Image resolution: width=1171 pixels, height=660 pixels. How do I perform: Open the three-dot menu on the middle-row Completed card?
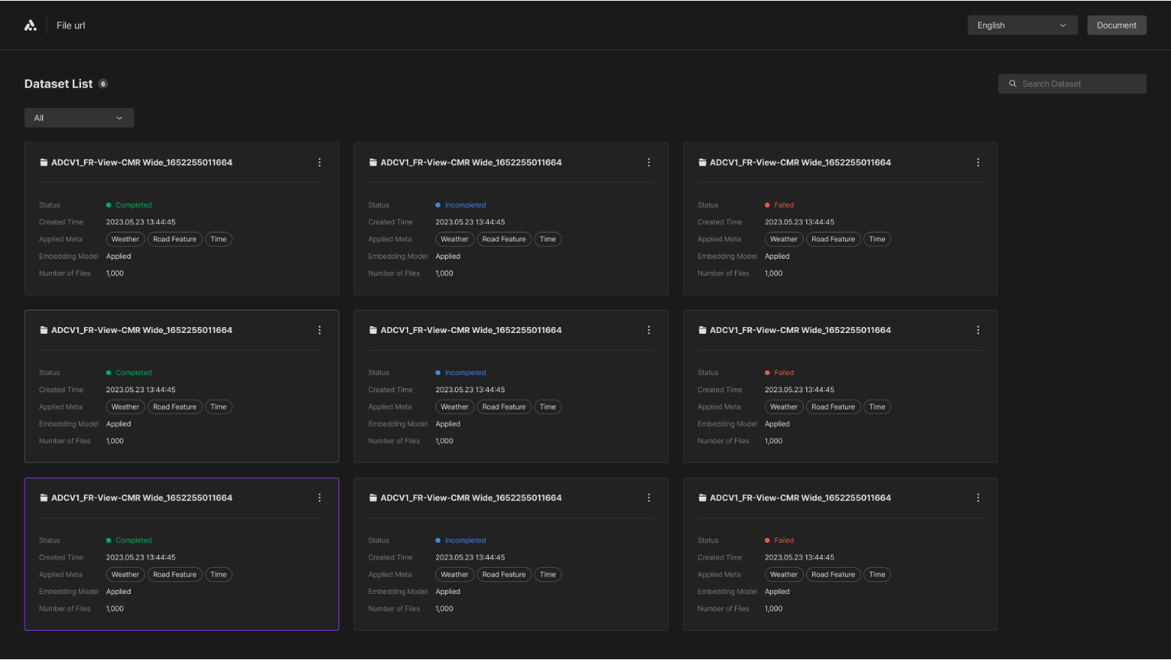tap(320, 330)
